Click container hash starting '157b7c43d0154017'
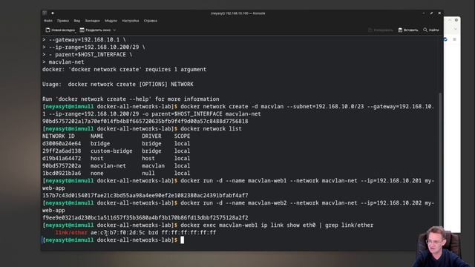 tap(145, 196)
